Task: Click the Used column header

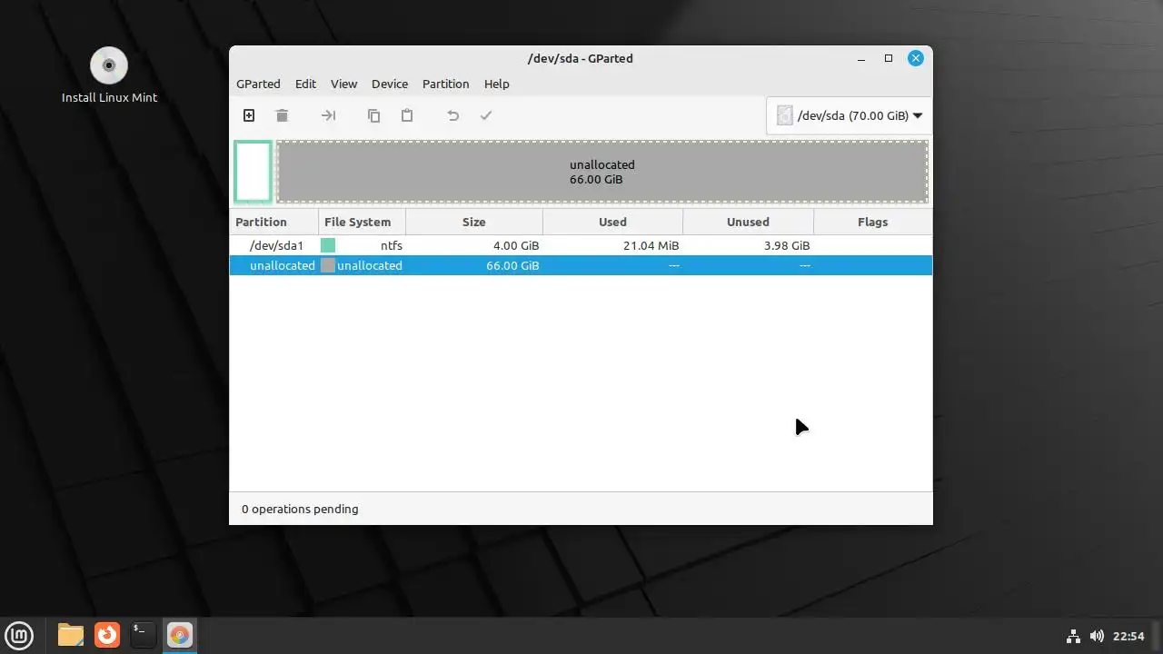Action: point(612,222)
